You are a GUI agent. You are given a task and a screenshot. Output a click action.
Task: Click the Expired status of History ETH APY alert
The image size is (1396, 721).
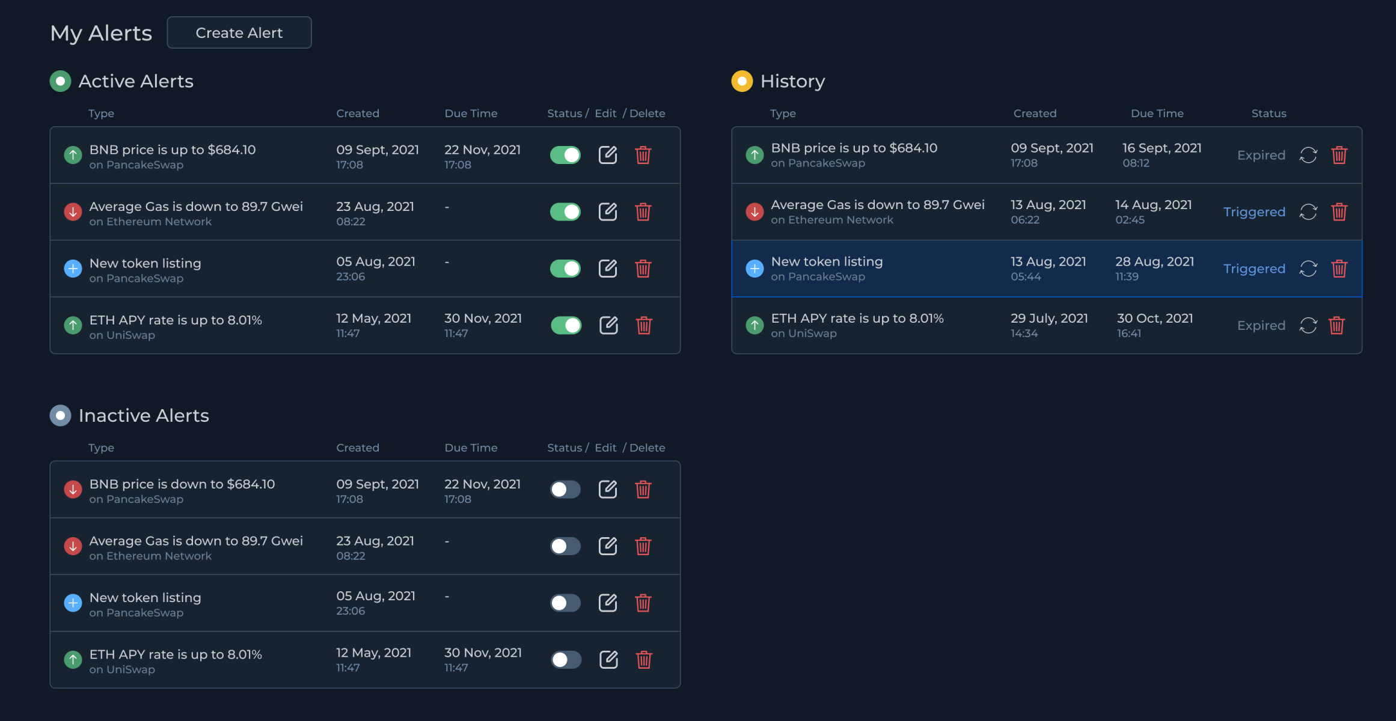click(1261, 325)
